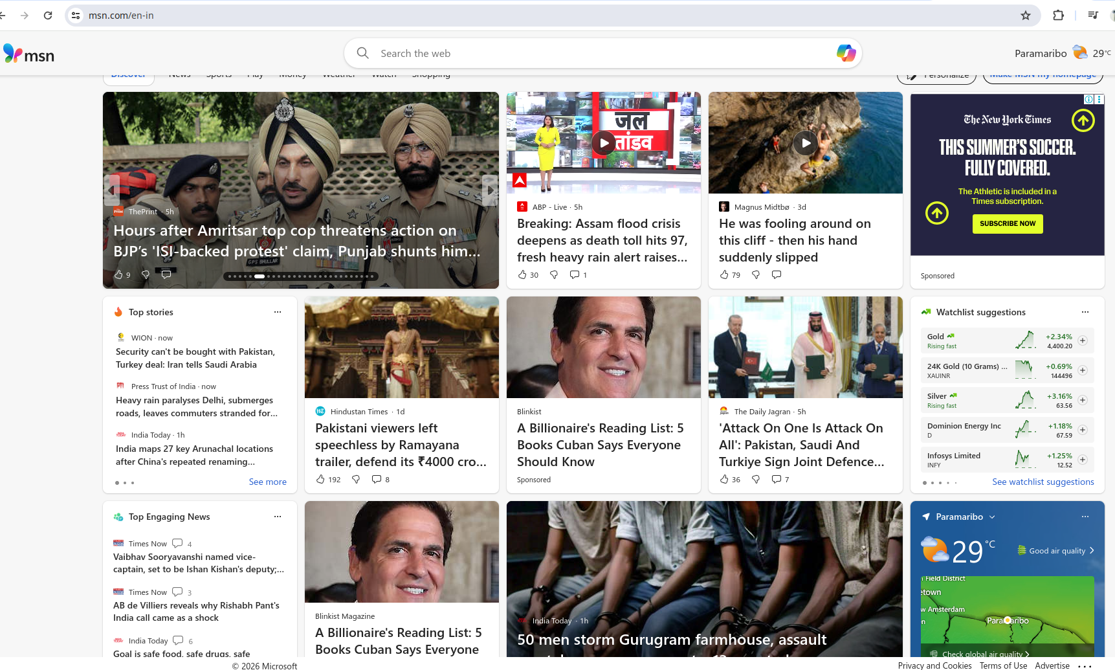Click See more in Top stories
The width and height of the screenshot is (1115, 670).
[x=268, y=482]
